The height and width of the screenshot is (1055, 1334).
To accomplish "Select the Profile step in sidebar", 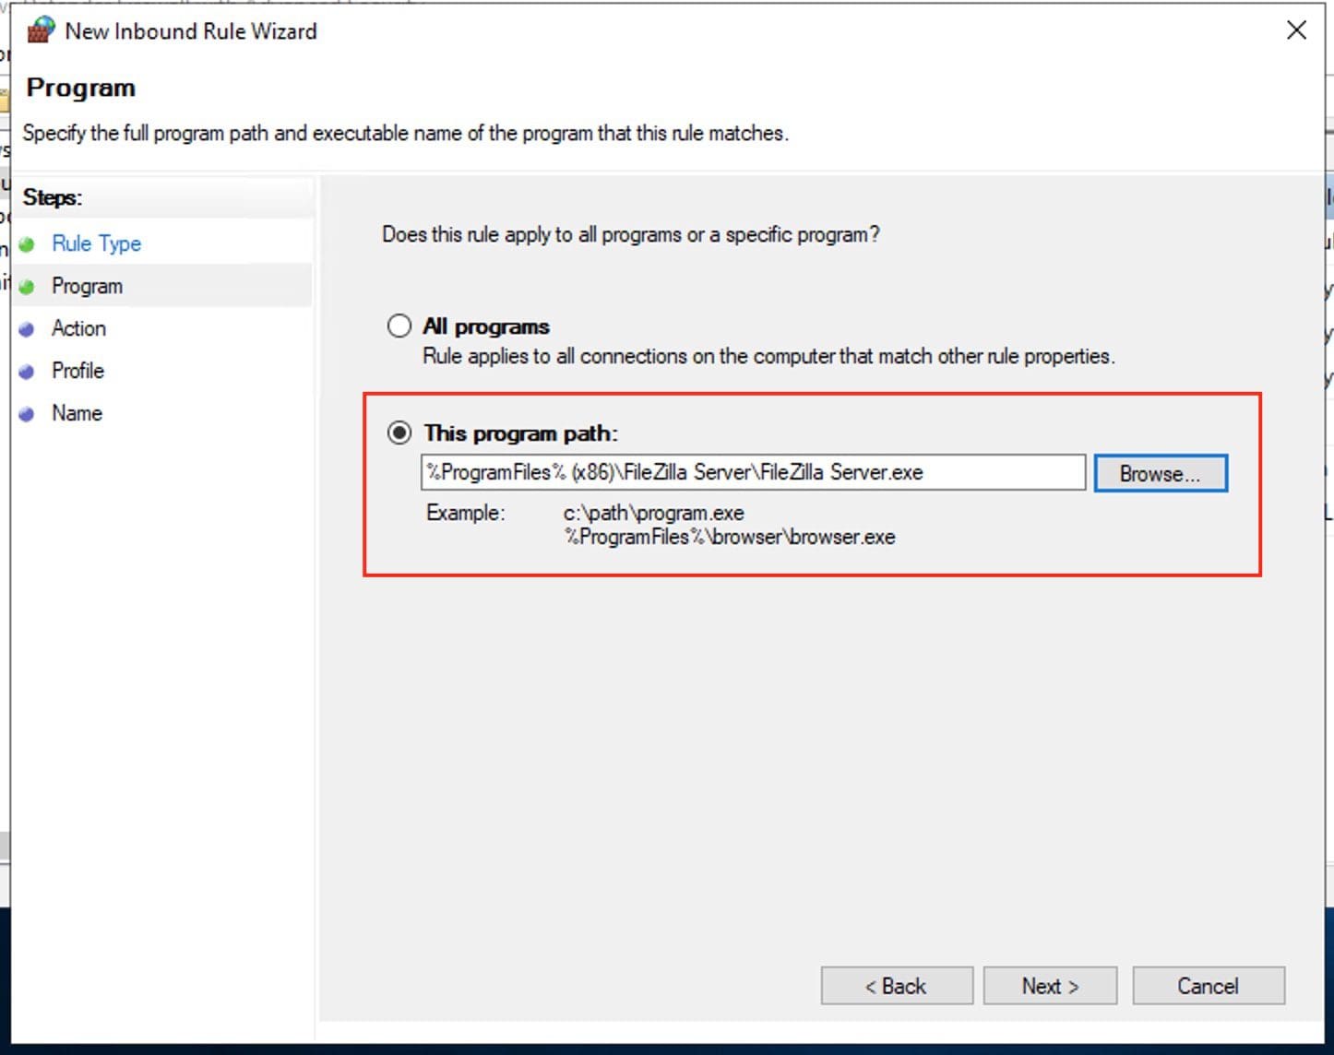I will pos(77,371).
